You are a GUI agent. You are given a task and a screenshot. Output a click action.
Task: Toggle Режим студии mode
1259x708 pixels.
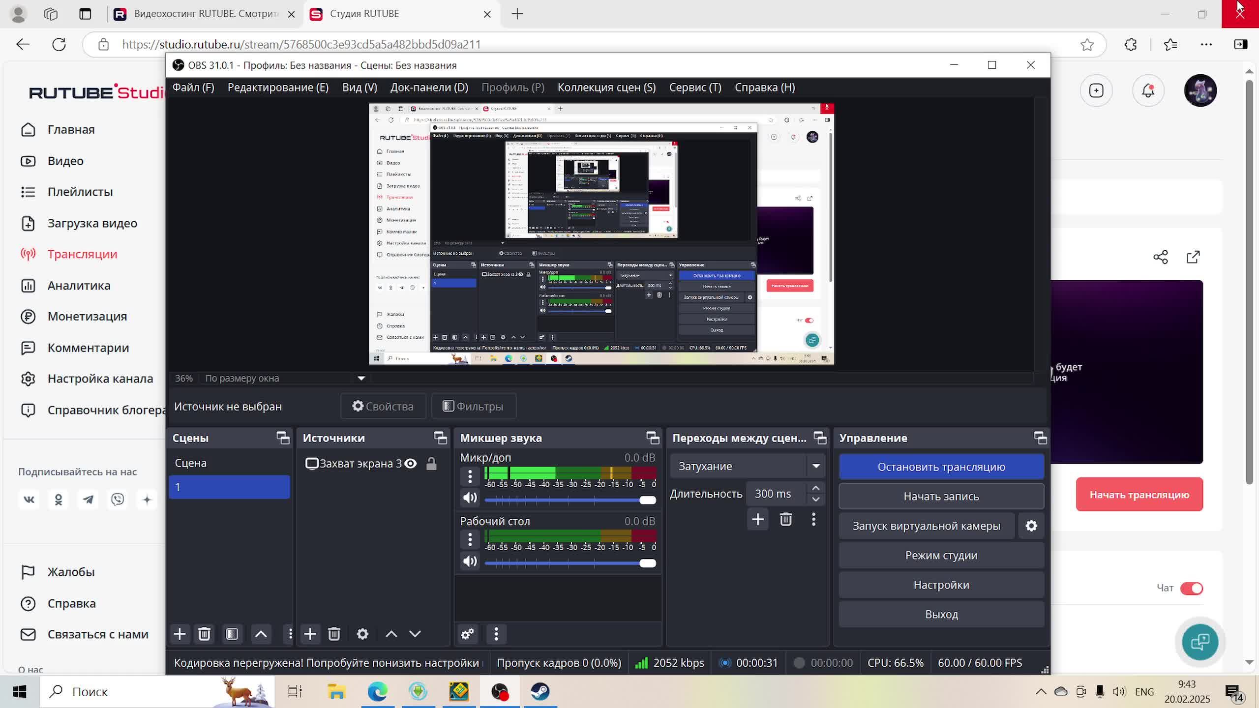click(x=941, y=555)
